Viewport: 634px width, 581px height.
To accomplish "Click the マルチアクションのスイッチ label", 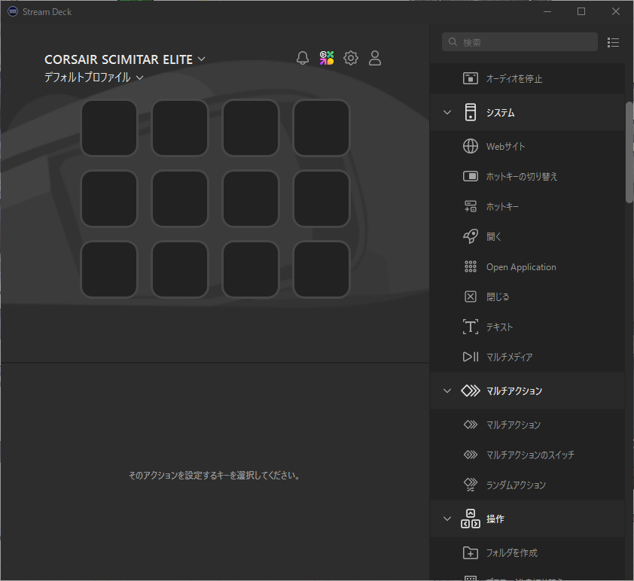I will [529, 455].
